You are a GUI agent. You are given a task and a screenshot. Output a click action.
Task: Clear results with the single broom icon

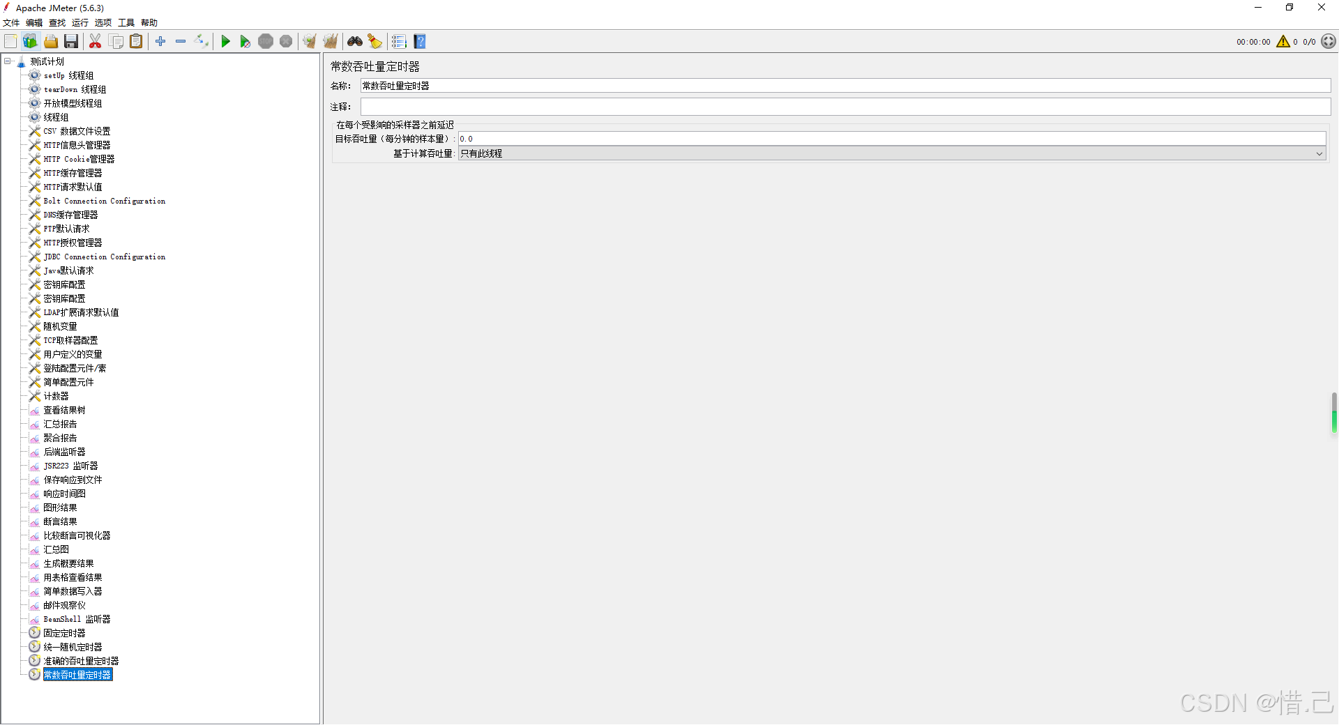(310, 42)
